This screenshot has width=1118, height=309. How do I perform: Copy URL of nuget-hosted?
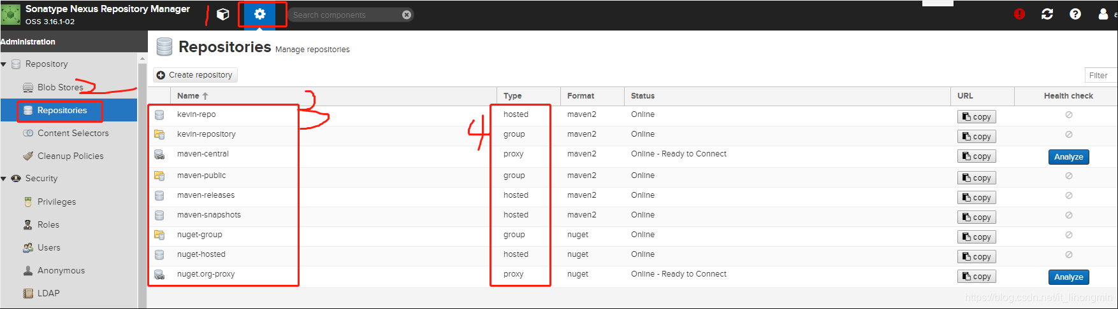click(x=976, y=257)
